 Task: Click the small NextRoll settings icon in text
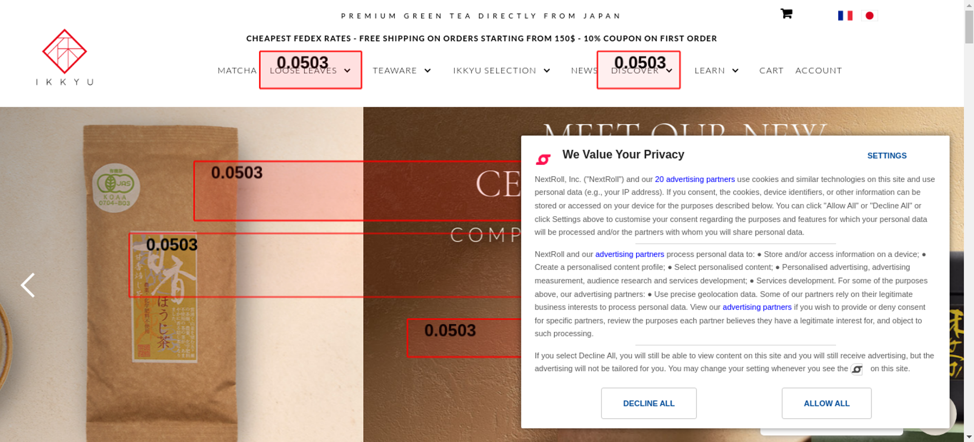[857, 369]
